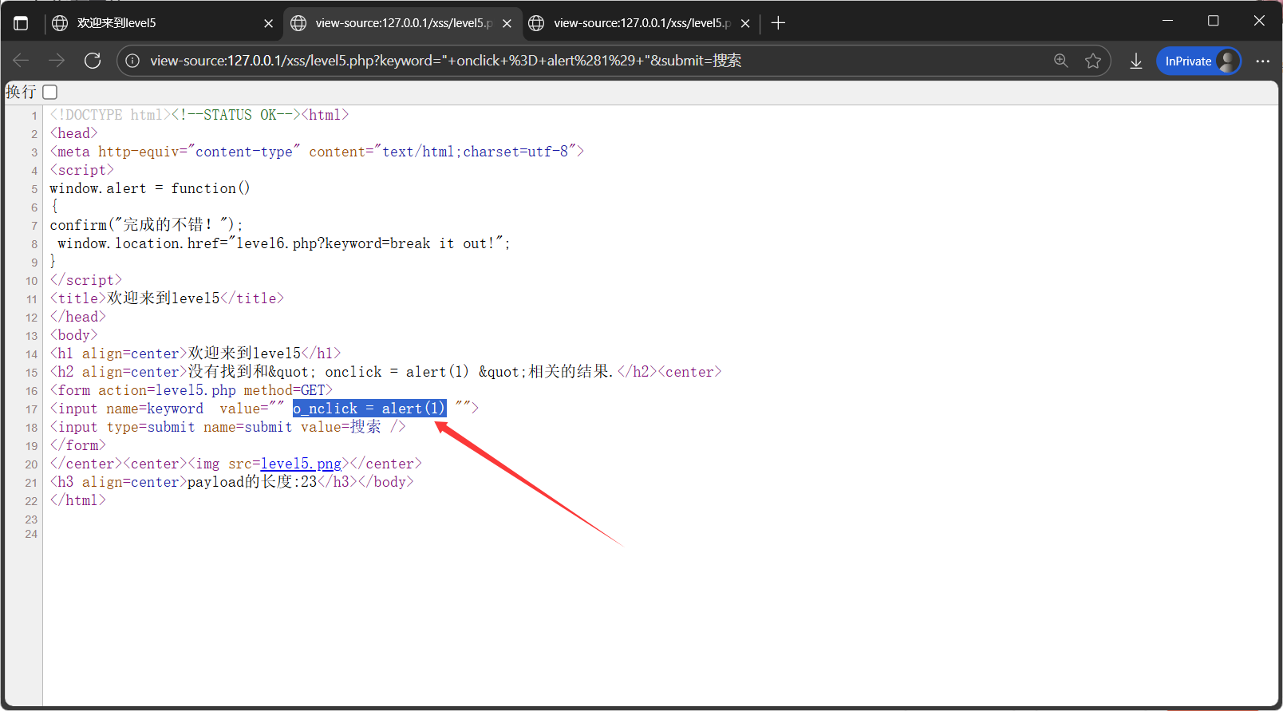Switch to the 欢迎来到level5 tab
The height and width of the screenshot is (711, 1283).
pos(162,23)
